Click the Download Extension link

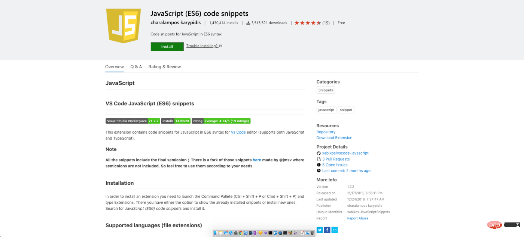[x=335, y=138]
